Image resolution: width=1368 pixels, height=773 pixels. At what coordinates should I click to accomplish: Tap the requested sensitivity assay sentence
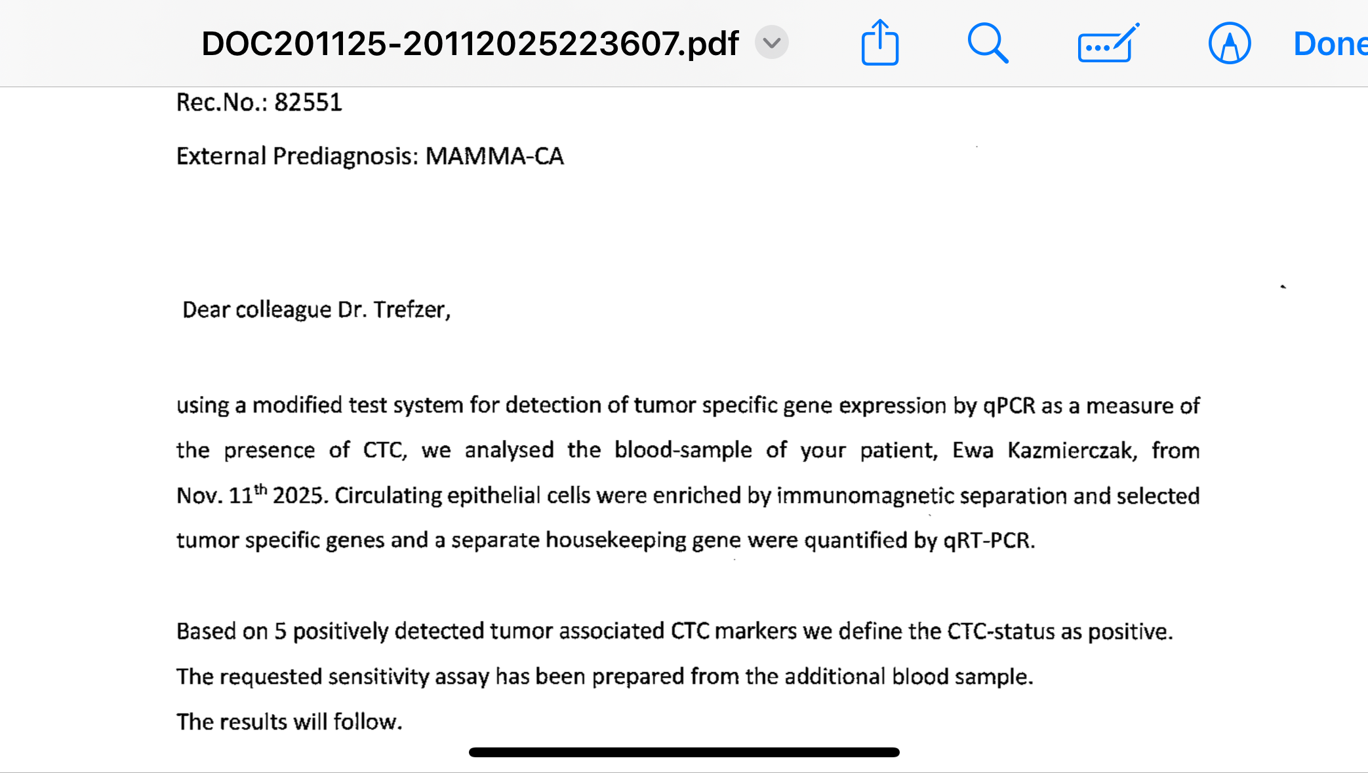[x=604, y=676]
